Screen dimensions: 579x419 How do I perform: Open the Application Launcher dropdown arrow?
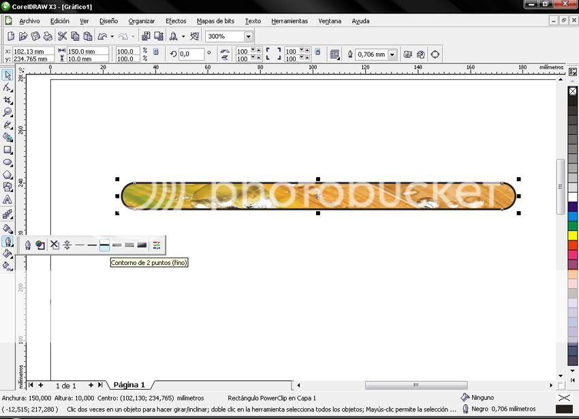(x=183, y=36)
